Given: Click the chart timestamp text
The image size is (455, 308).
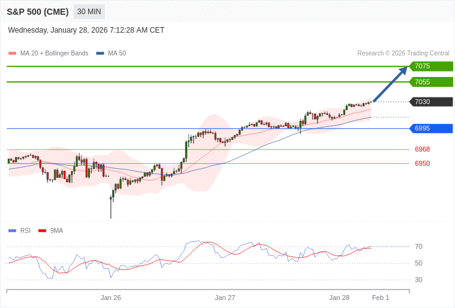Looking at the screenshot, I should [x=86, y=30].
